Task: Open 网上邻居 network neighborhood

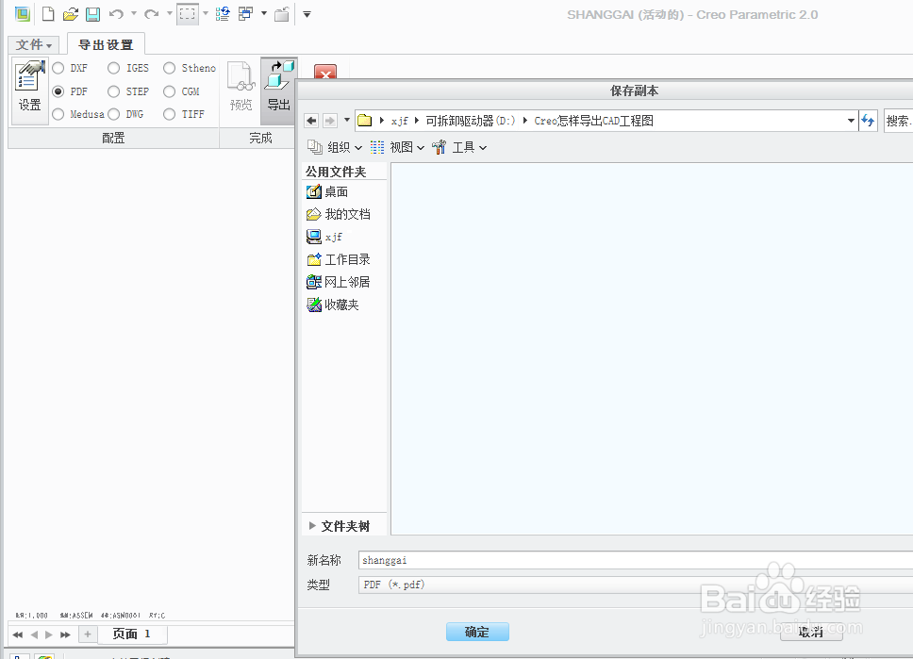Action: [339, 282]
